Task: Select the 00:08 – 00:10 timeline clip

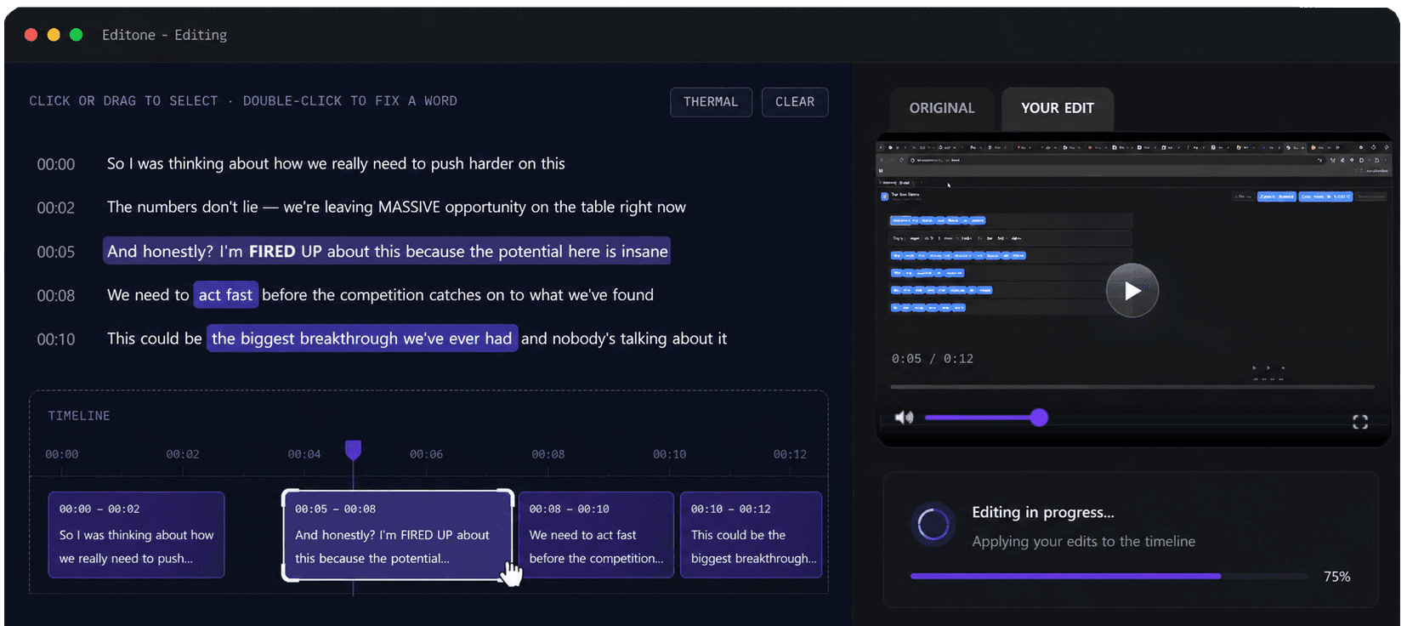Action: coord(596,535)
